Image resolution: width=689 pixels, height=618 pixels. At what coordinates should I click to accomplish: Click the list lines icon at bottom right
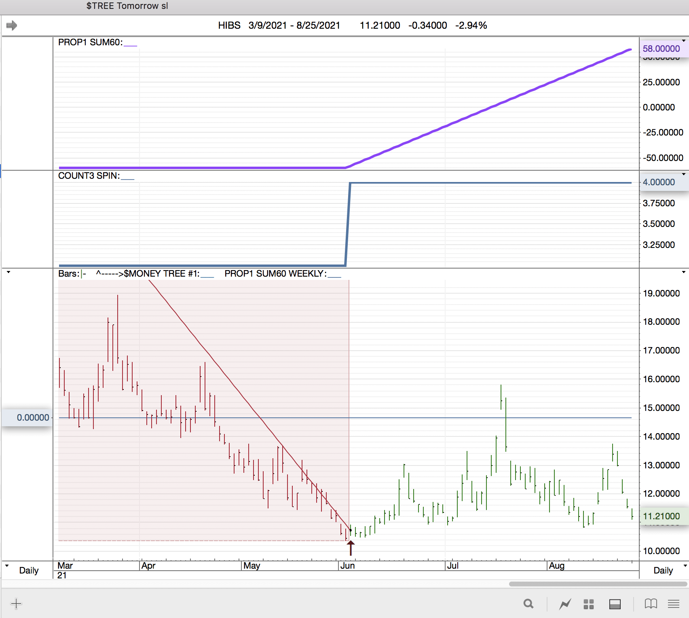674,604
